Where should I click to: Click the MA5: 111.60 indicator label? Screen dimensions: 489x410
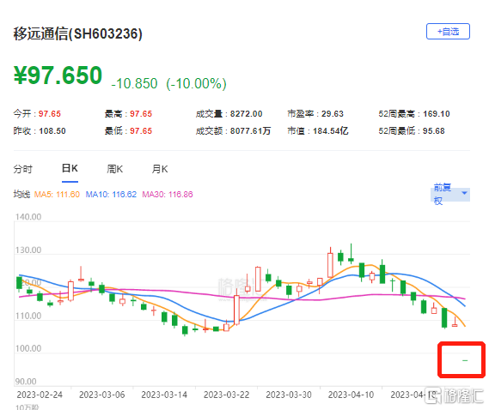[x=57, y=194]
